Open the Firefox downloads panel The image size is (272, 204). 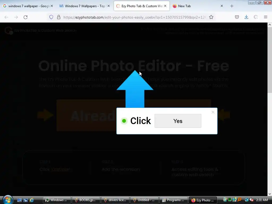coord(246,17)
